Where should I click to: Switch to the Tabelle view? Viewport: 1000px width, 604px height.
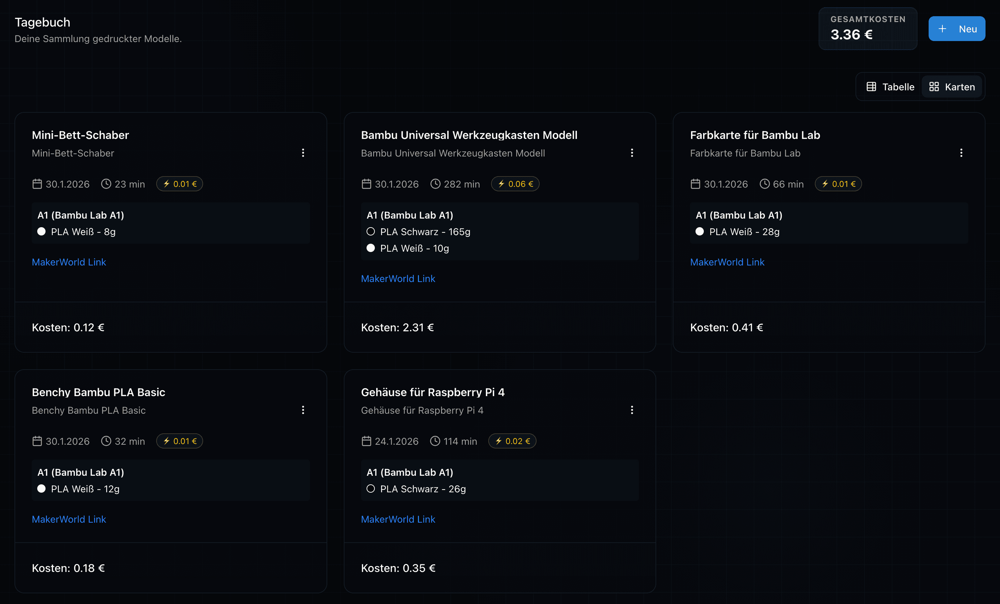(x=890, y=87)
